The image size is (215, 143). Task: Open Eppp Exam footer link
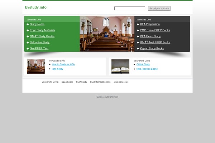pos(67,82)
